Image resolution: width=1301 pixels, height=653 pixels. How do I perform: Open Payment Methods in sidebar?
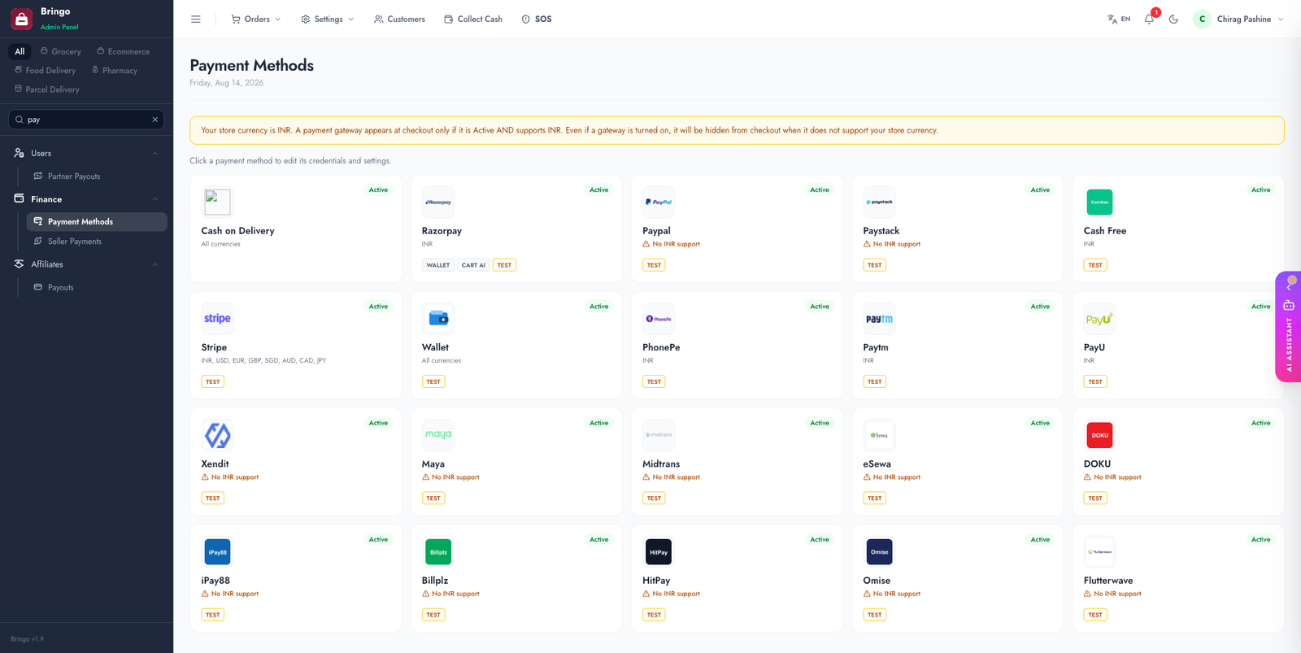click(97, 222)
